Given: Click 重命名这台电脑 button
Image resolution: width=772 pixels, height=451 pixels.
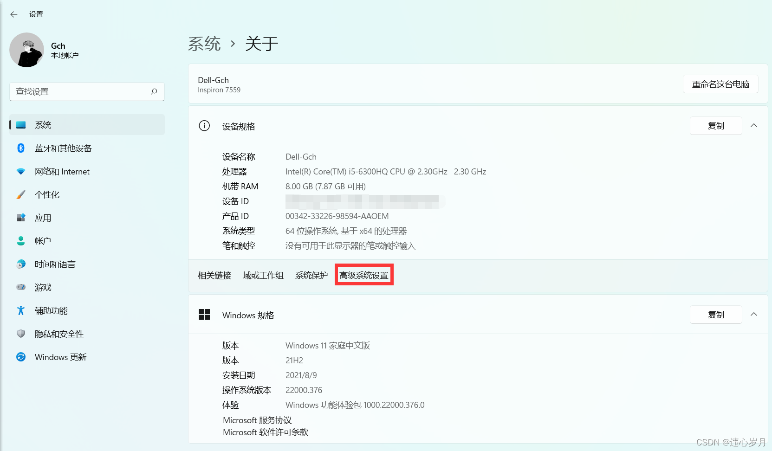Looking at the screenshot, I should coord(720,84).
